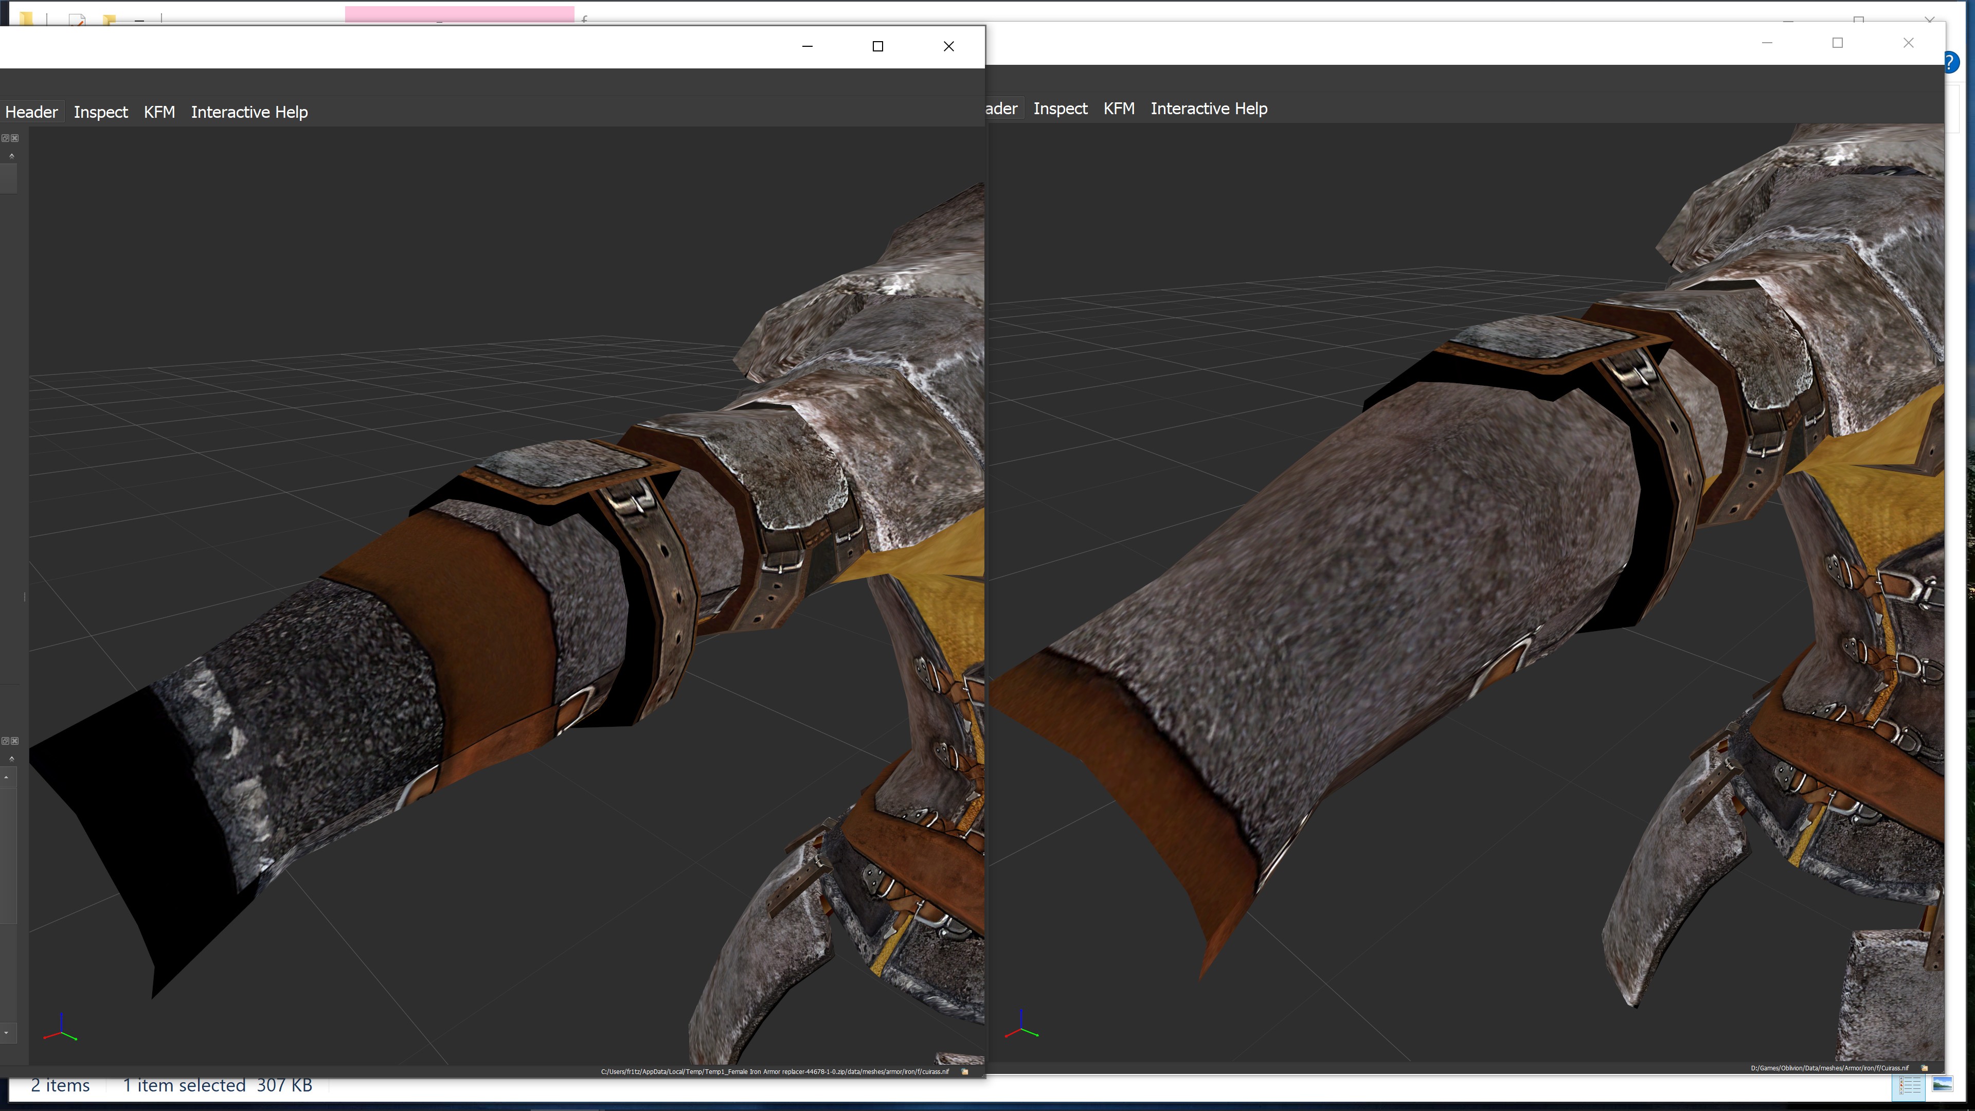Close the upper left dock panel
Screen dimensions: 1975x1111
tap(14, 138)
